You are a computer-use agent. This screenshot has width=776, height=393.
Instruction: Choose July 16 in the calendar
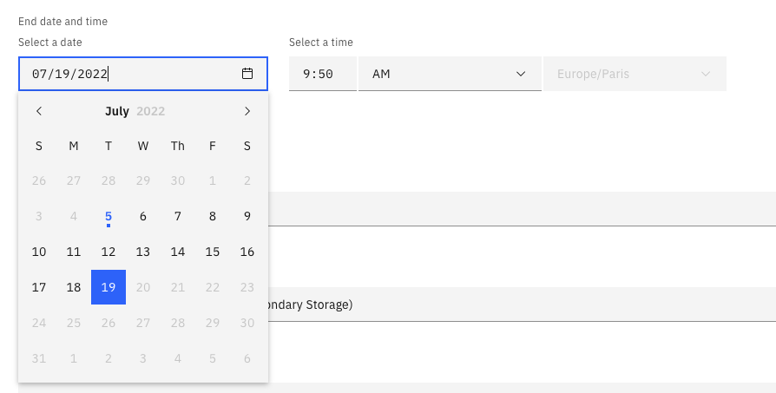(247, 252)
